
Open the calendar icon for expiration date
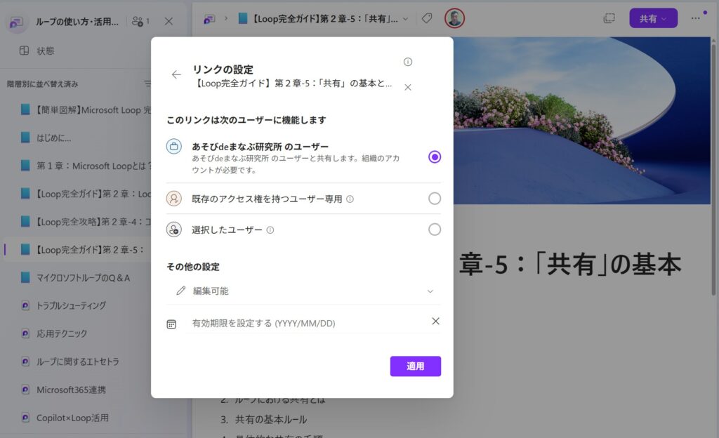(x=171, y=324)
